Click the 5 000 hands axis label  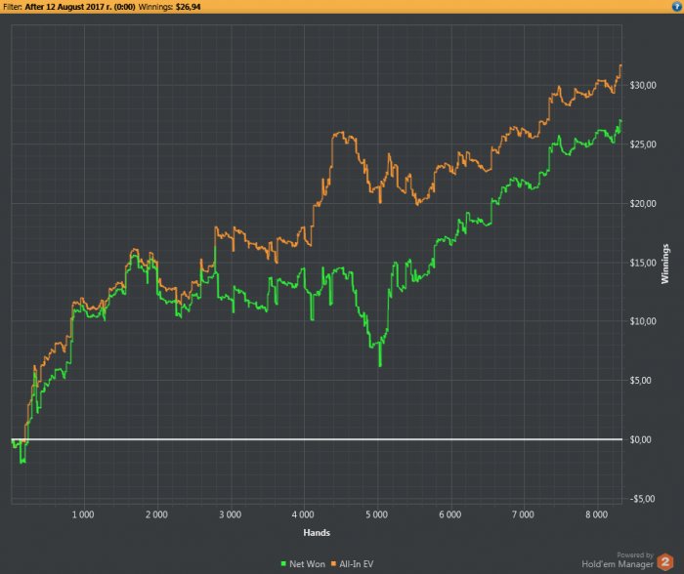pos(376,514)
